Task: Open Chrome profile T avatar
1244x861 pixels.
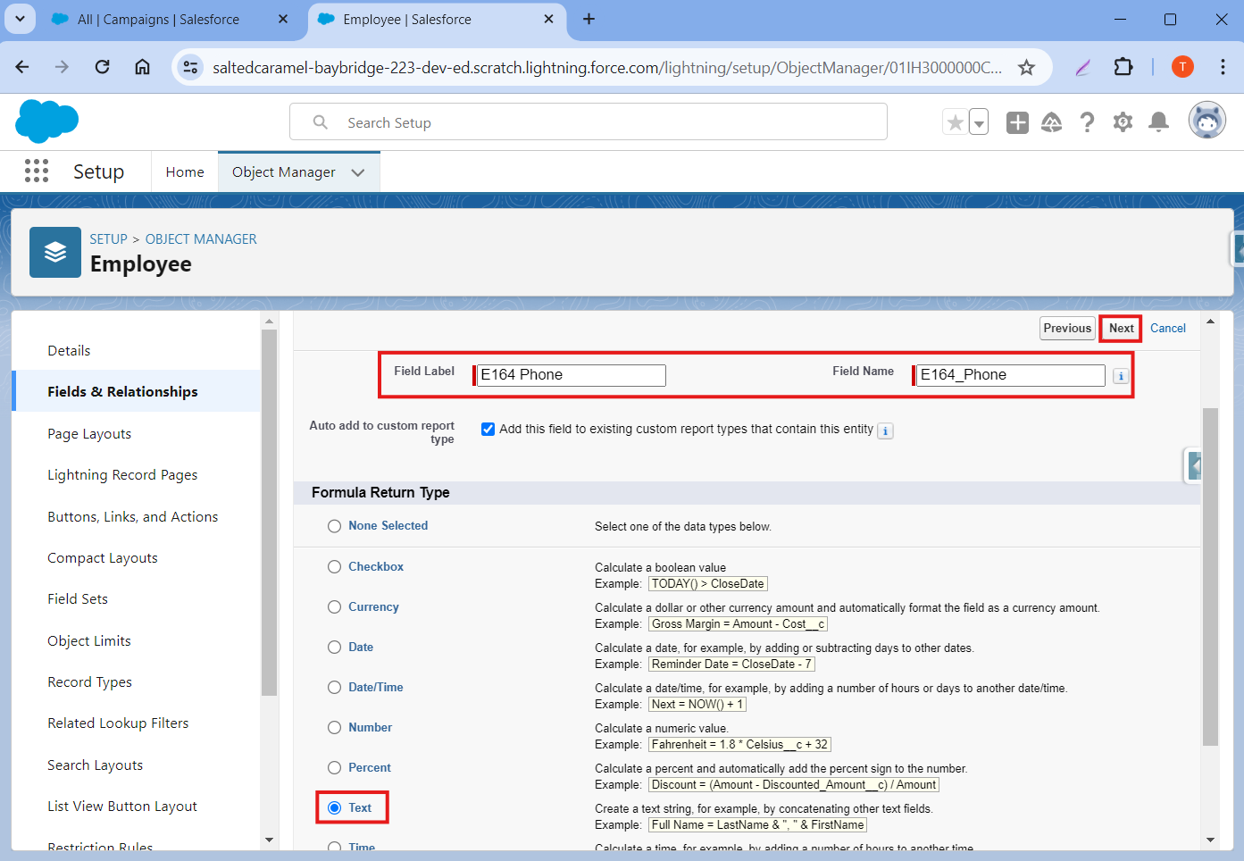Action: click(1182, 67)
